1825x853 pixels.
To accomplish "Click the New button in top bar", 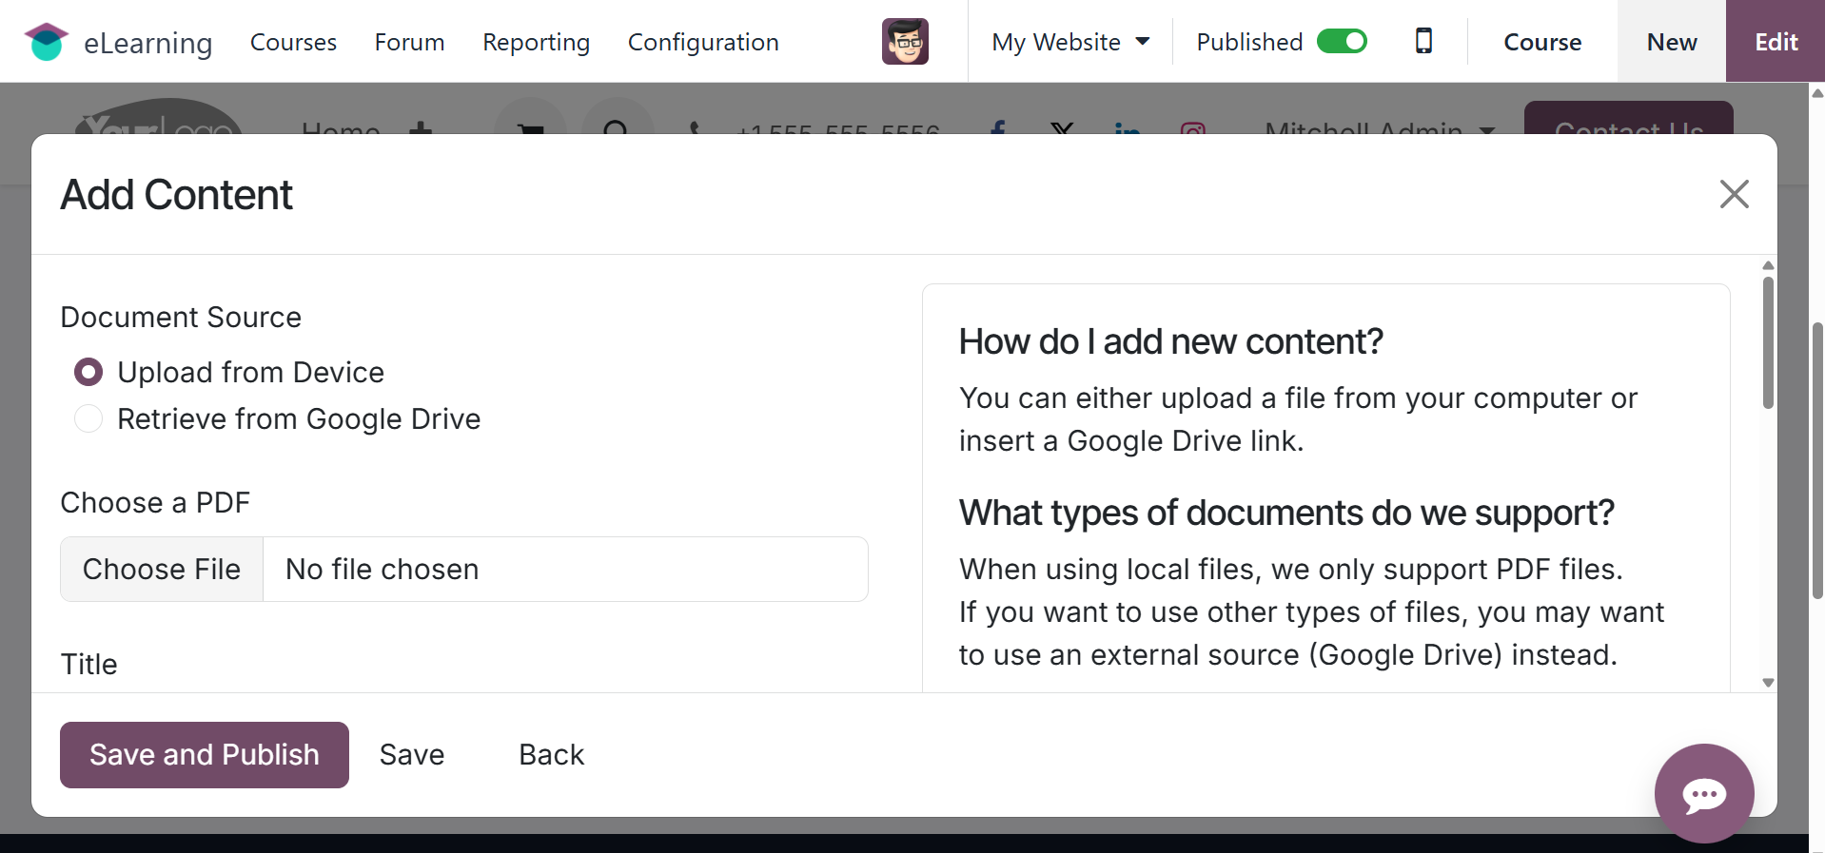I will point(1671,42).
